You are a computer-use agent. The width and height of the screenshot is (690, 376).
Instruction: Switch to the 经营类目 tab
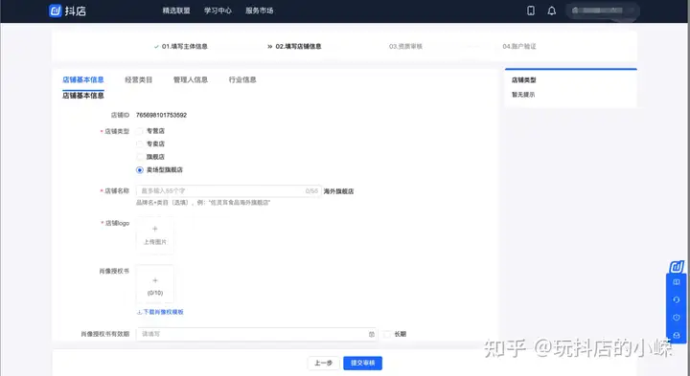138,79
